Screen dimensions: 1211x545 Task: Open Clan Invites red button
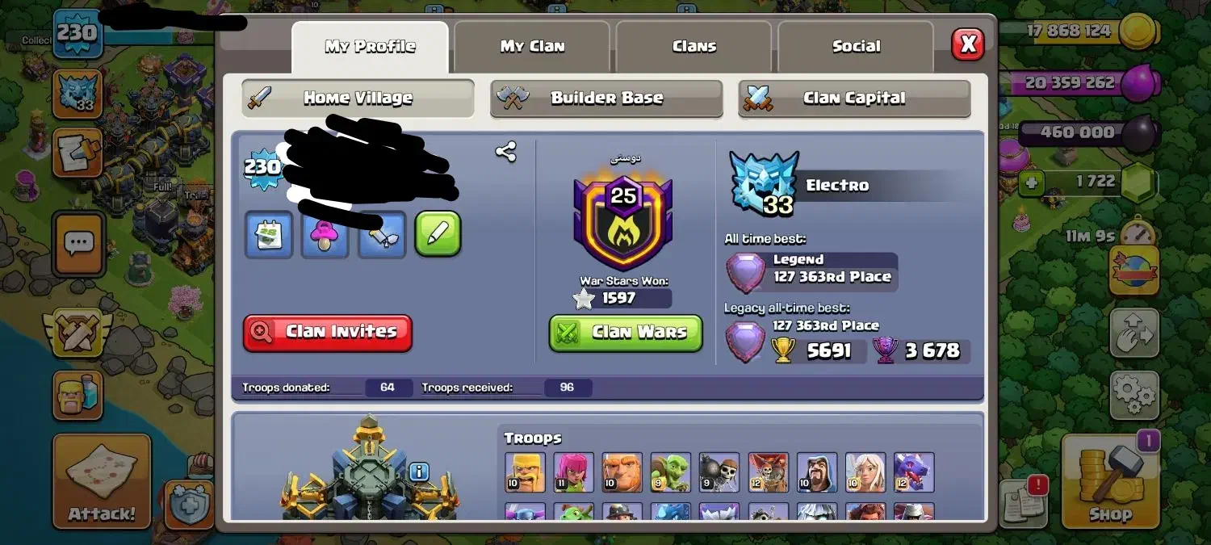328,332
